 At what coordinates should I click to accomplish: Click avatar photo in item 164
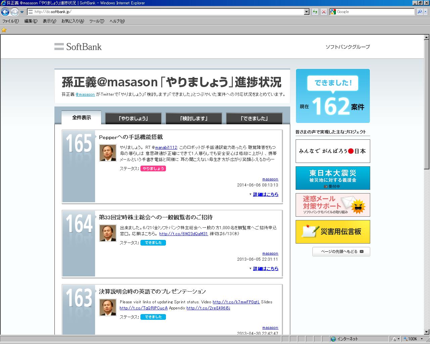[108, 233]
